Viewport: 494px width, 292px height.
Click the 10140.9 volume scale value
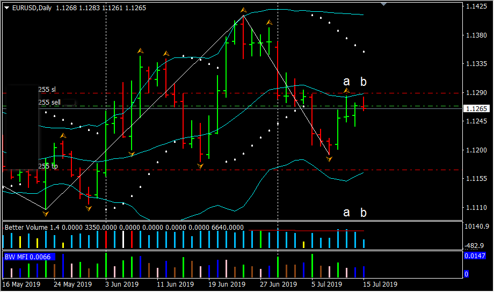[x=477, y=226]
